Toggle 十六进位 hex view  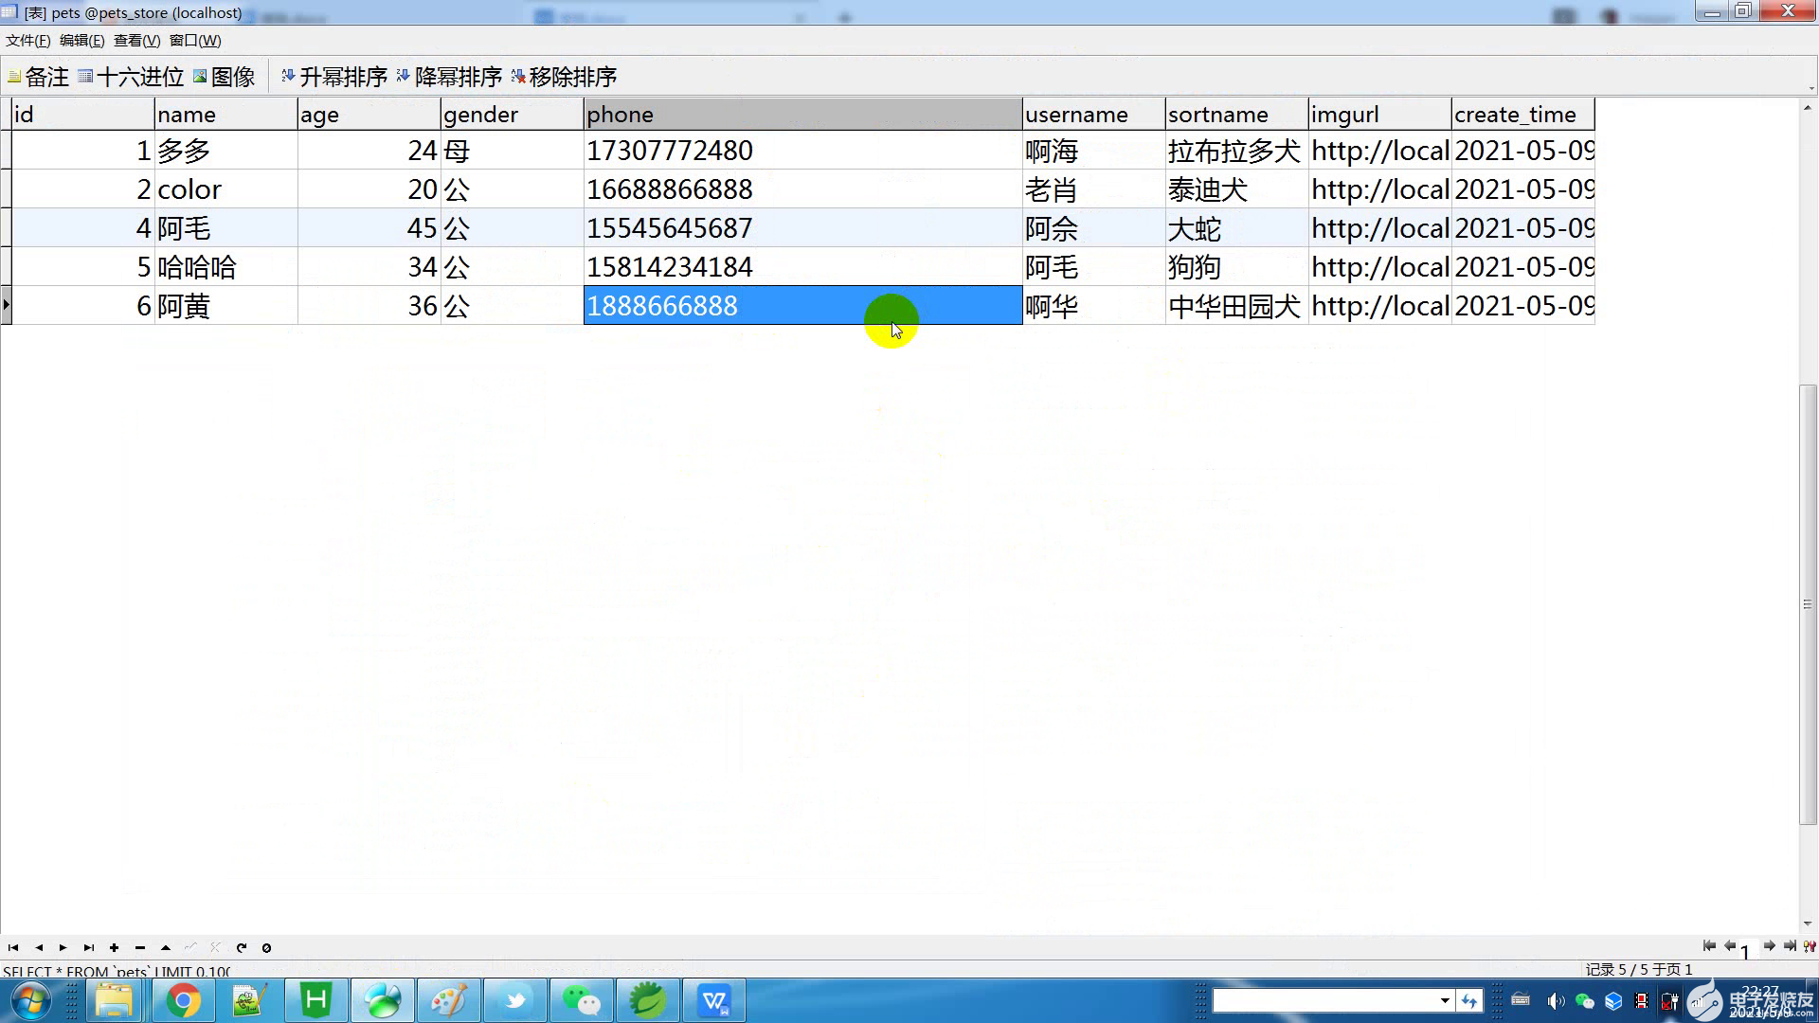[x=131, y=77]
